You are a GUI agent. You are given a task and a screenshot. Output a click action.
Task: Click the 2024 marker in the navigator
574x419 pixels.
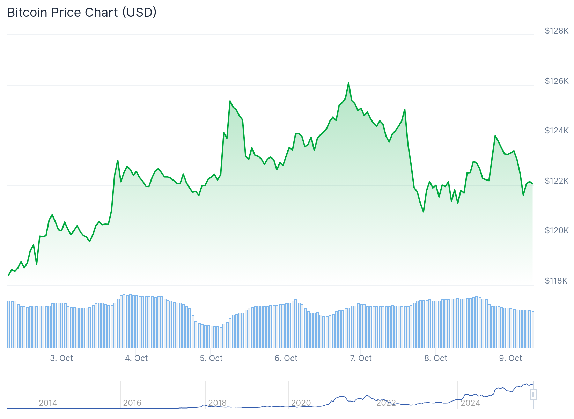[470, 403]
